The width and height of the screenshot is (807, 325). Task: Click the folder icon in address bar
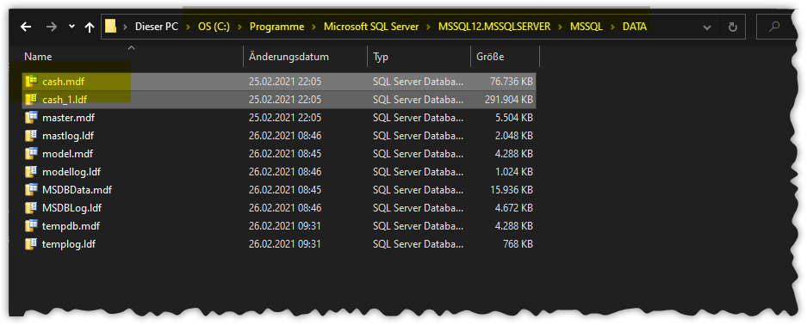click(x=110, y=27)
